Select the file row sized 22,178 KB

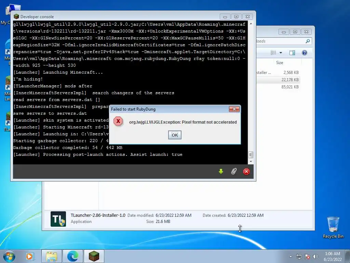pyautogui.click(x=278, y=79)
